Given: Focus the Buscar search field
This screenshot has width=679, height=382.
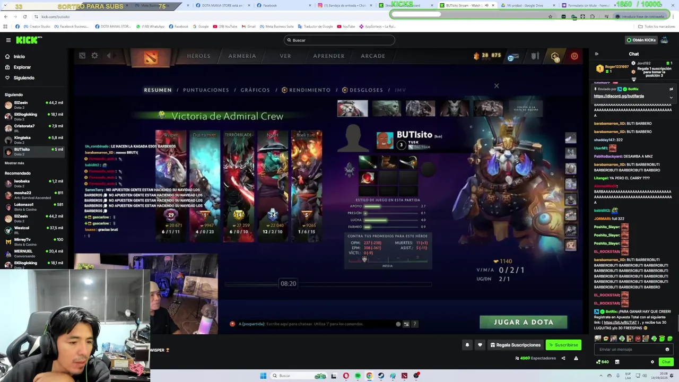Looking at the screenshot, I should (x=339, y=40).
